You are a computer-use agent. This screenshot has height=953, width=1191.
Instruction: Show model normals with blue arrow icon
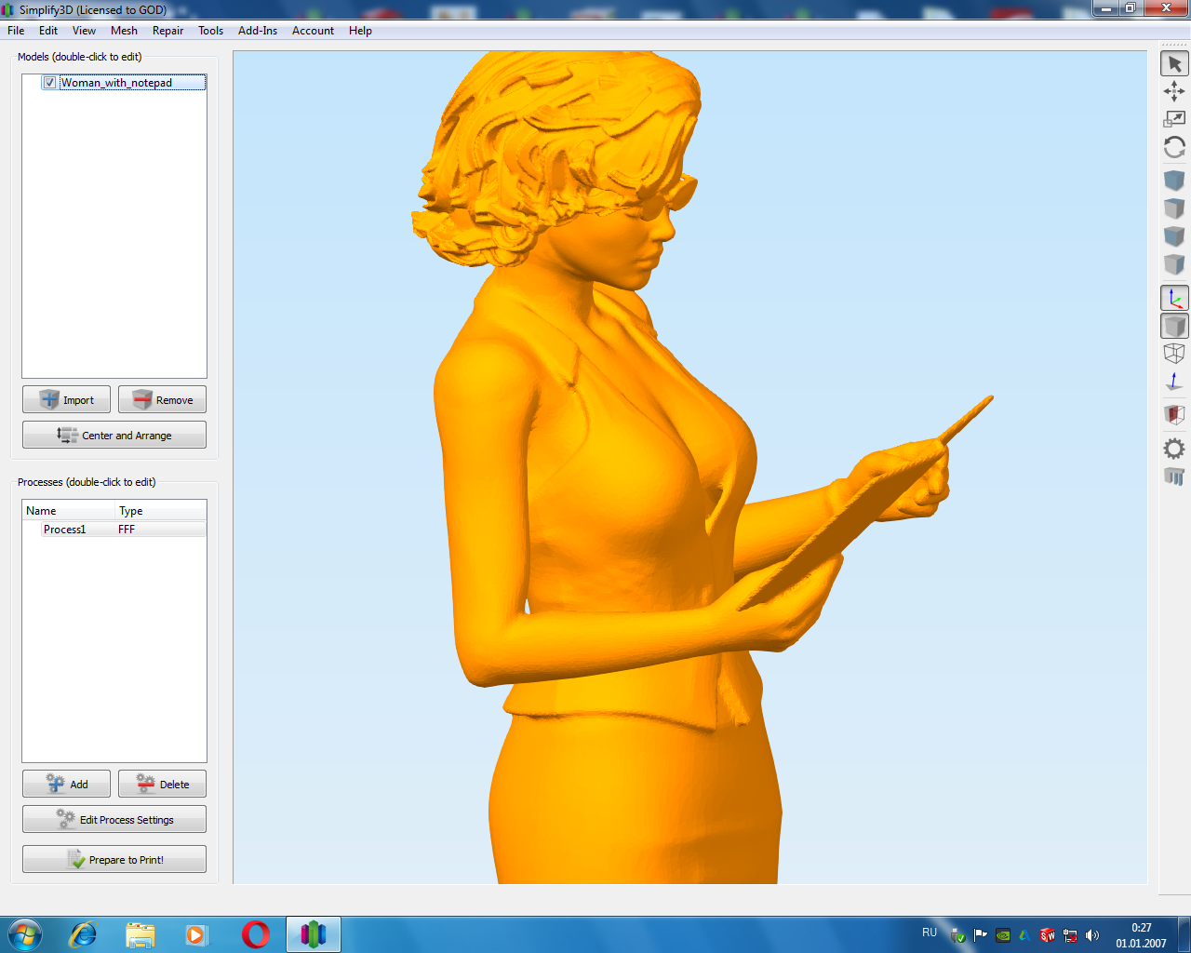click(x=1174, y=382)
